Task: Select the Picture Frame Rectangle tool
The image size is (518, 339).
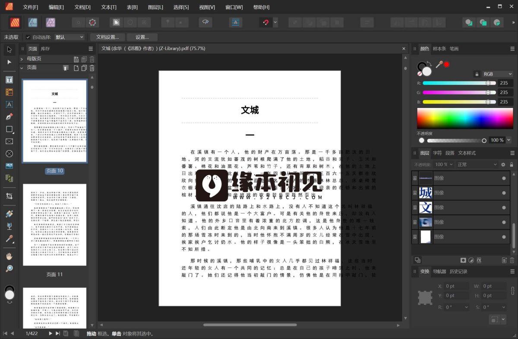Action: 9,141
